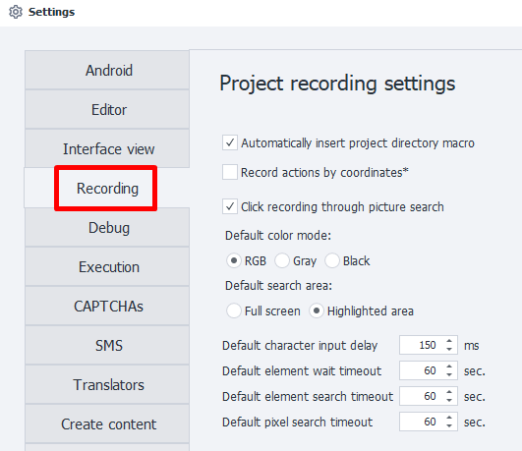This screenshot has height=451, width=522.
Task: Increase pixel search timeout with up arrow
Action: 449,418
